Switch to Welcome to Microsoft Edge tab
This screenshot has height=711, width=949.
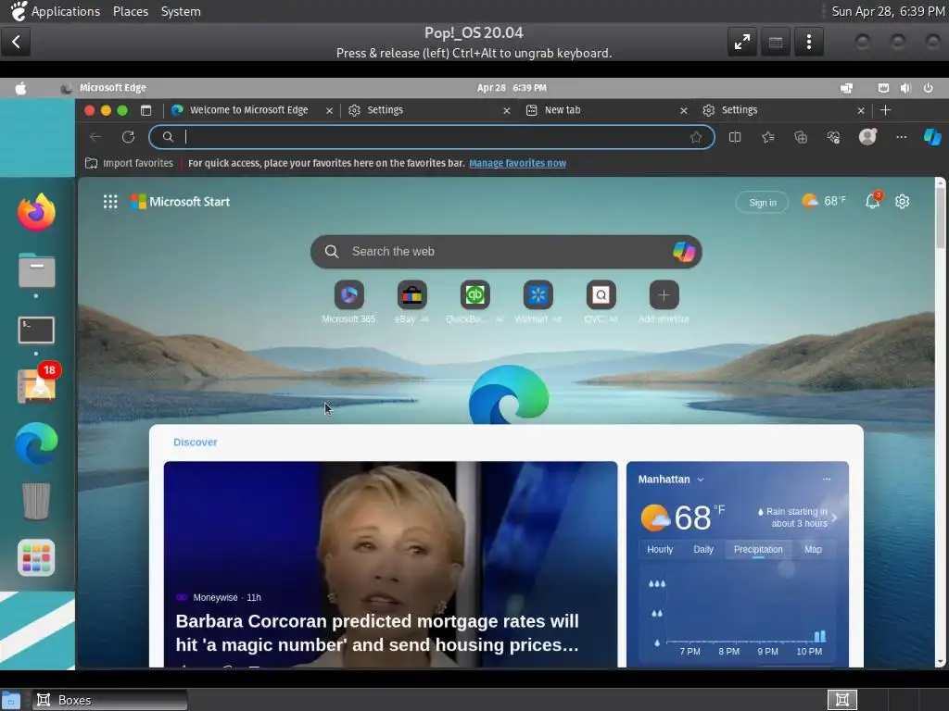(249, 110)
